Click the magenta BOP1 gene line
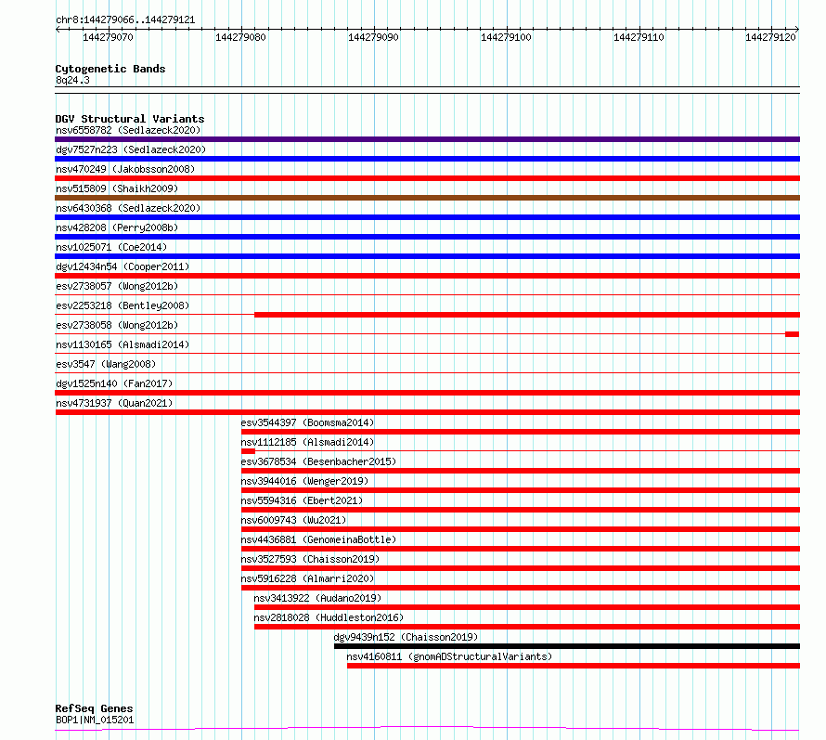The width and height of the screenshot is (826, 740). pos(427,729)
